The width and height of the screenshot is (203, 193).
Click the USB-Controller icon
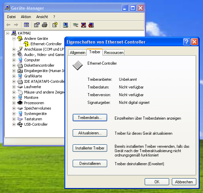click(20, 124)
